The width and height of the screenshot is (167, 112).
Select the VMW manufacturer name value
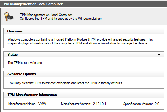pyautogui.click(x=42, y=104)
